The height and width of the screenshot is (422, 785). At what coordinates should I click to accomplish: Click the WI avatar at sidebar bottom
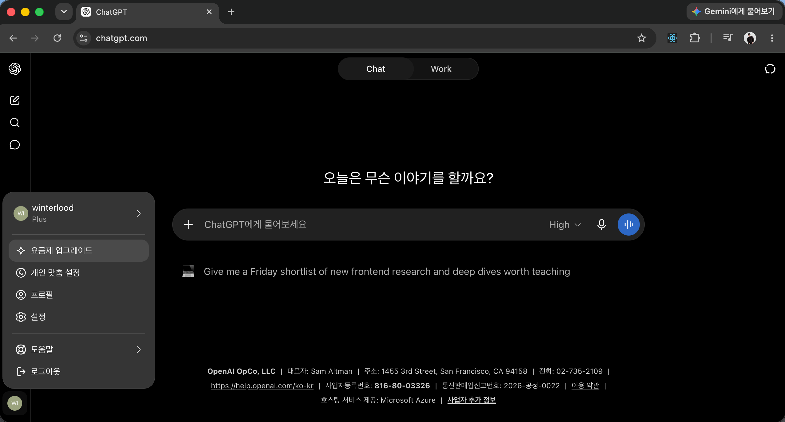[15, 403]
